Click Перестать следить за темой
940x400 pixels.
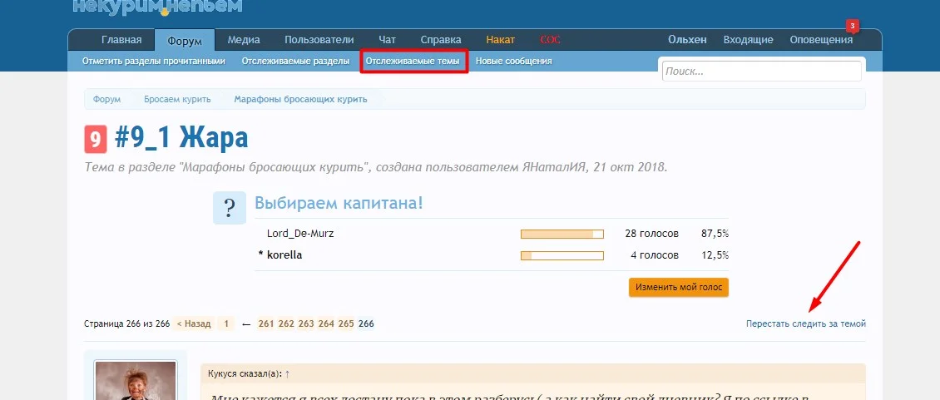[x=806, y=323]
